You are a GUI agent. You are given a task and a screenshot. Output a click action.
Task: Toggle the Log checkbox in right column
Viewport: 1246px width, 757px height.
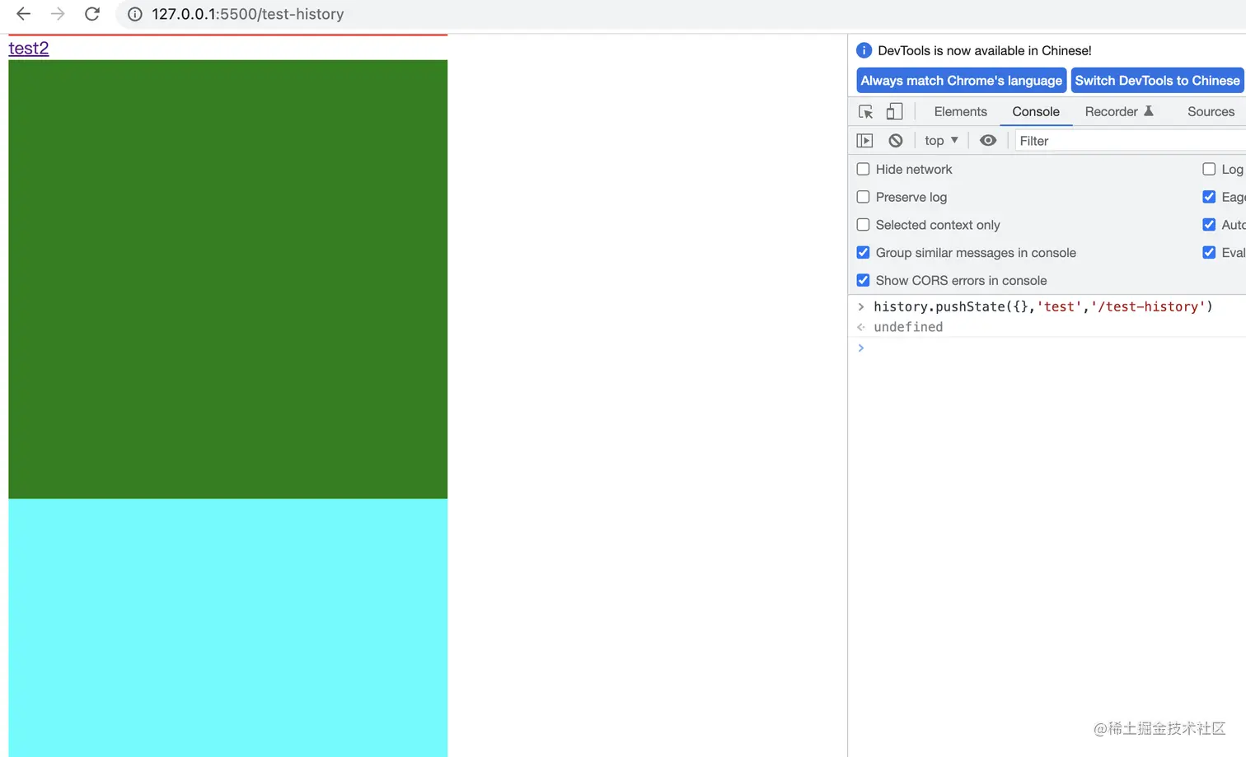(1209, 169)
